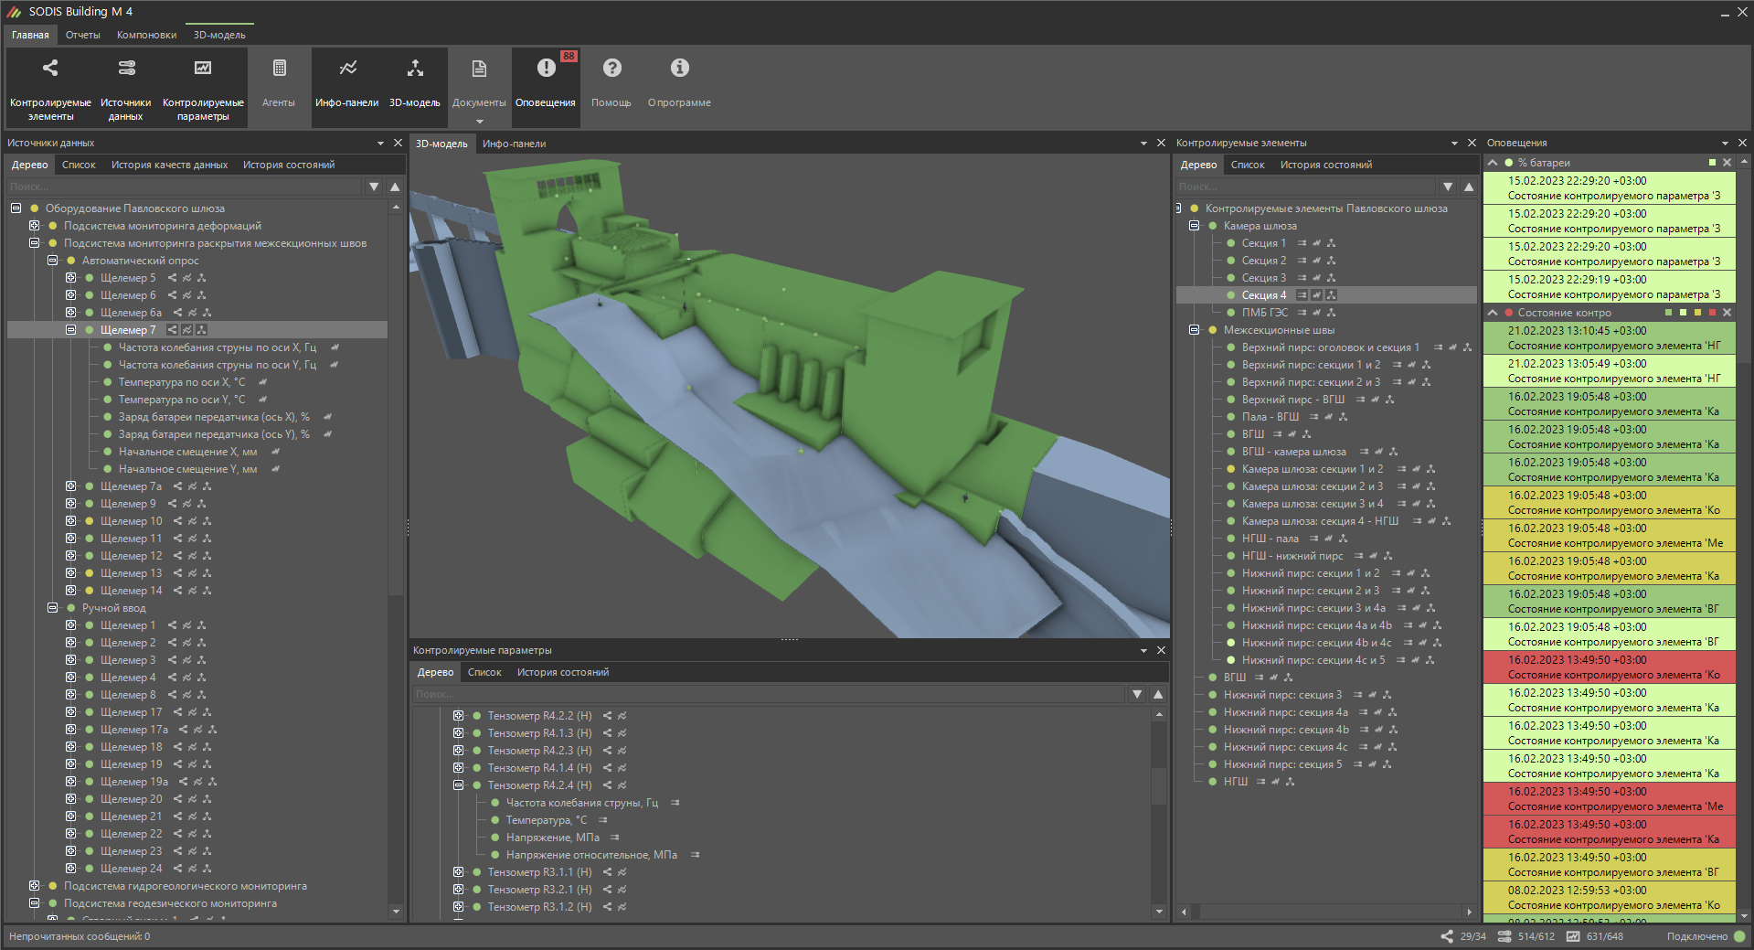Open История качеств данных tab

coord(169,165)
